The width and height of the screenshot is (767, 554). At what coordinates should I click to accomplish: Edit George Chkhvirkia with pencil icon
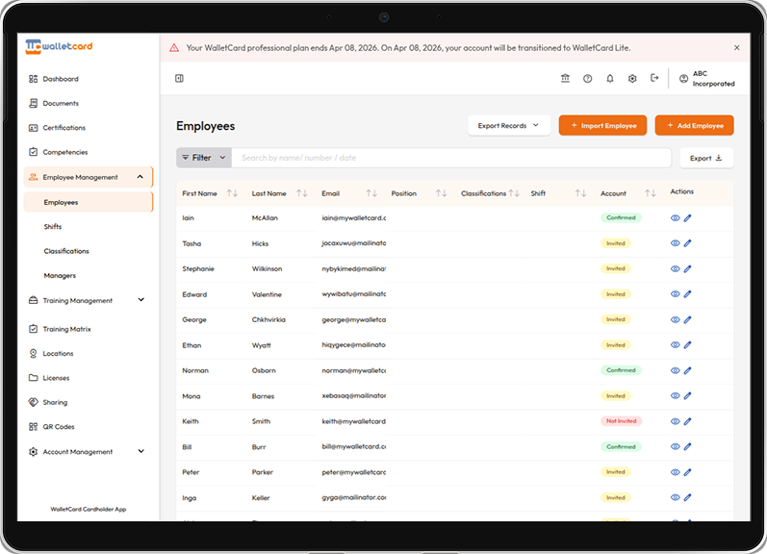pos(687,319)
